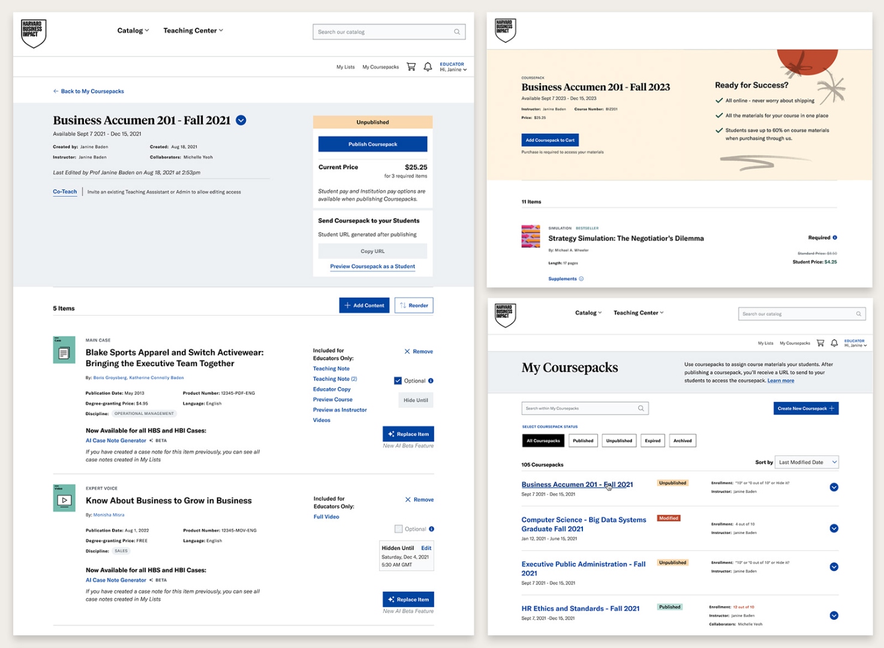Image resolution: width=884 pixels, height=648 pixels.
Task: Focus the Search within My Coursepacks field
Action: pos(585,409)
